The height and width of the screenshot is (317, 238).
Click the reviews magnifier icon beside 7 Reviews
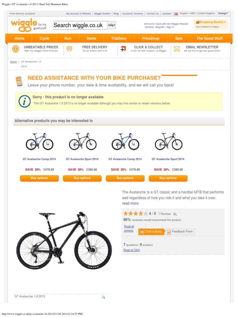click(175, 214)
